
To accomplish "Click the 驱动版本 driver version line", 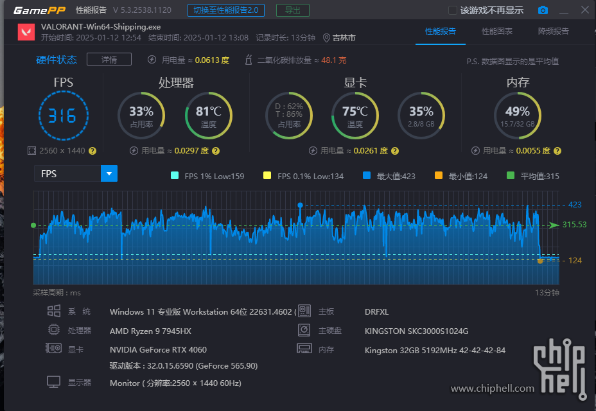I will (x=184, y=366).
